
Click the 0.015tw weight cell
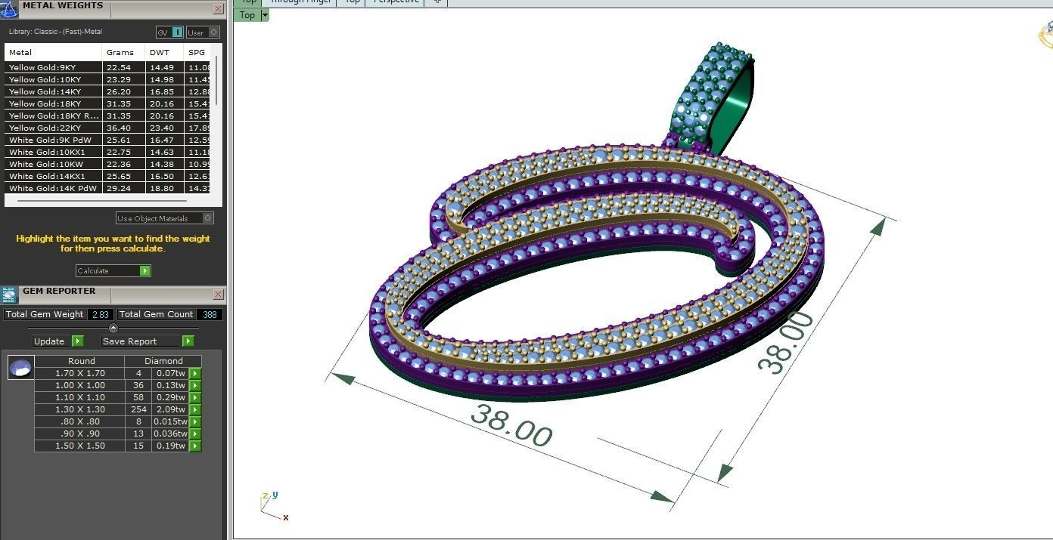click(x=170, y=421)
